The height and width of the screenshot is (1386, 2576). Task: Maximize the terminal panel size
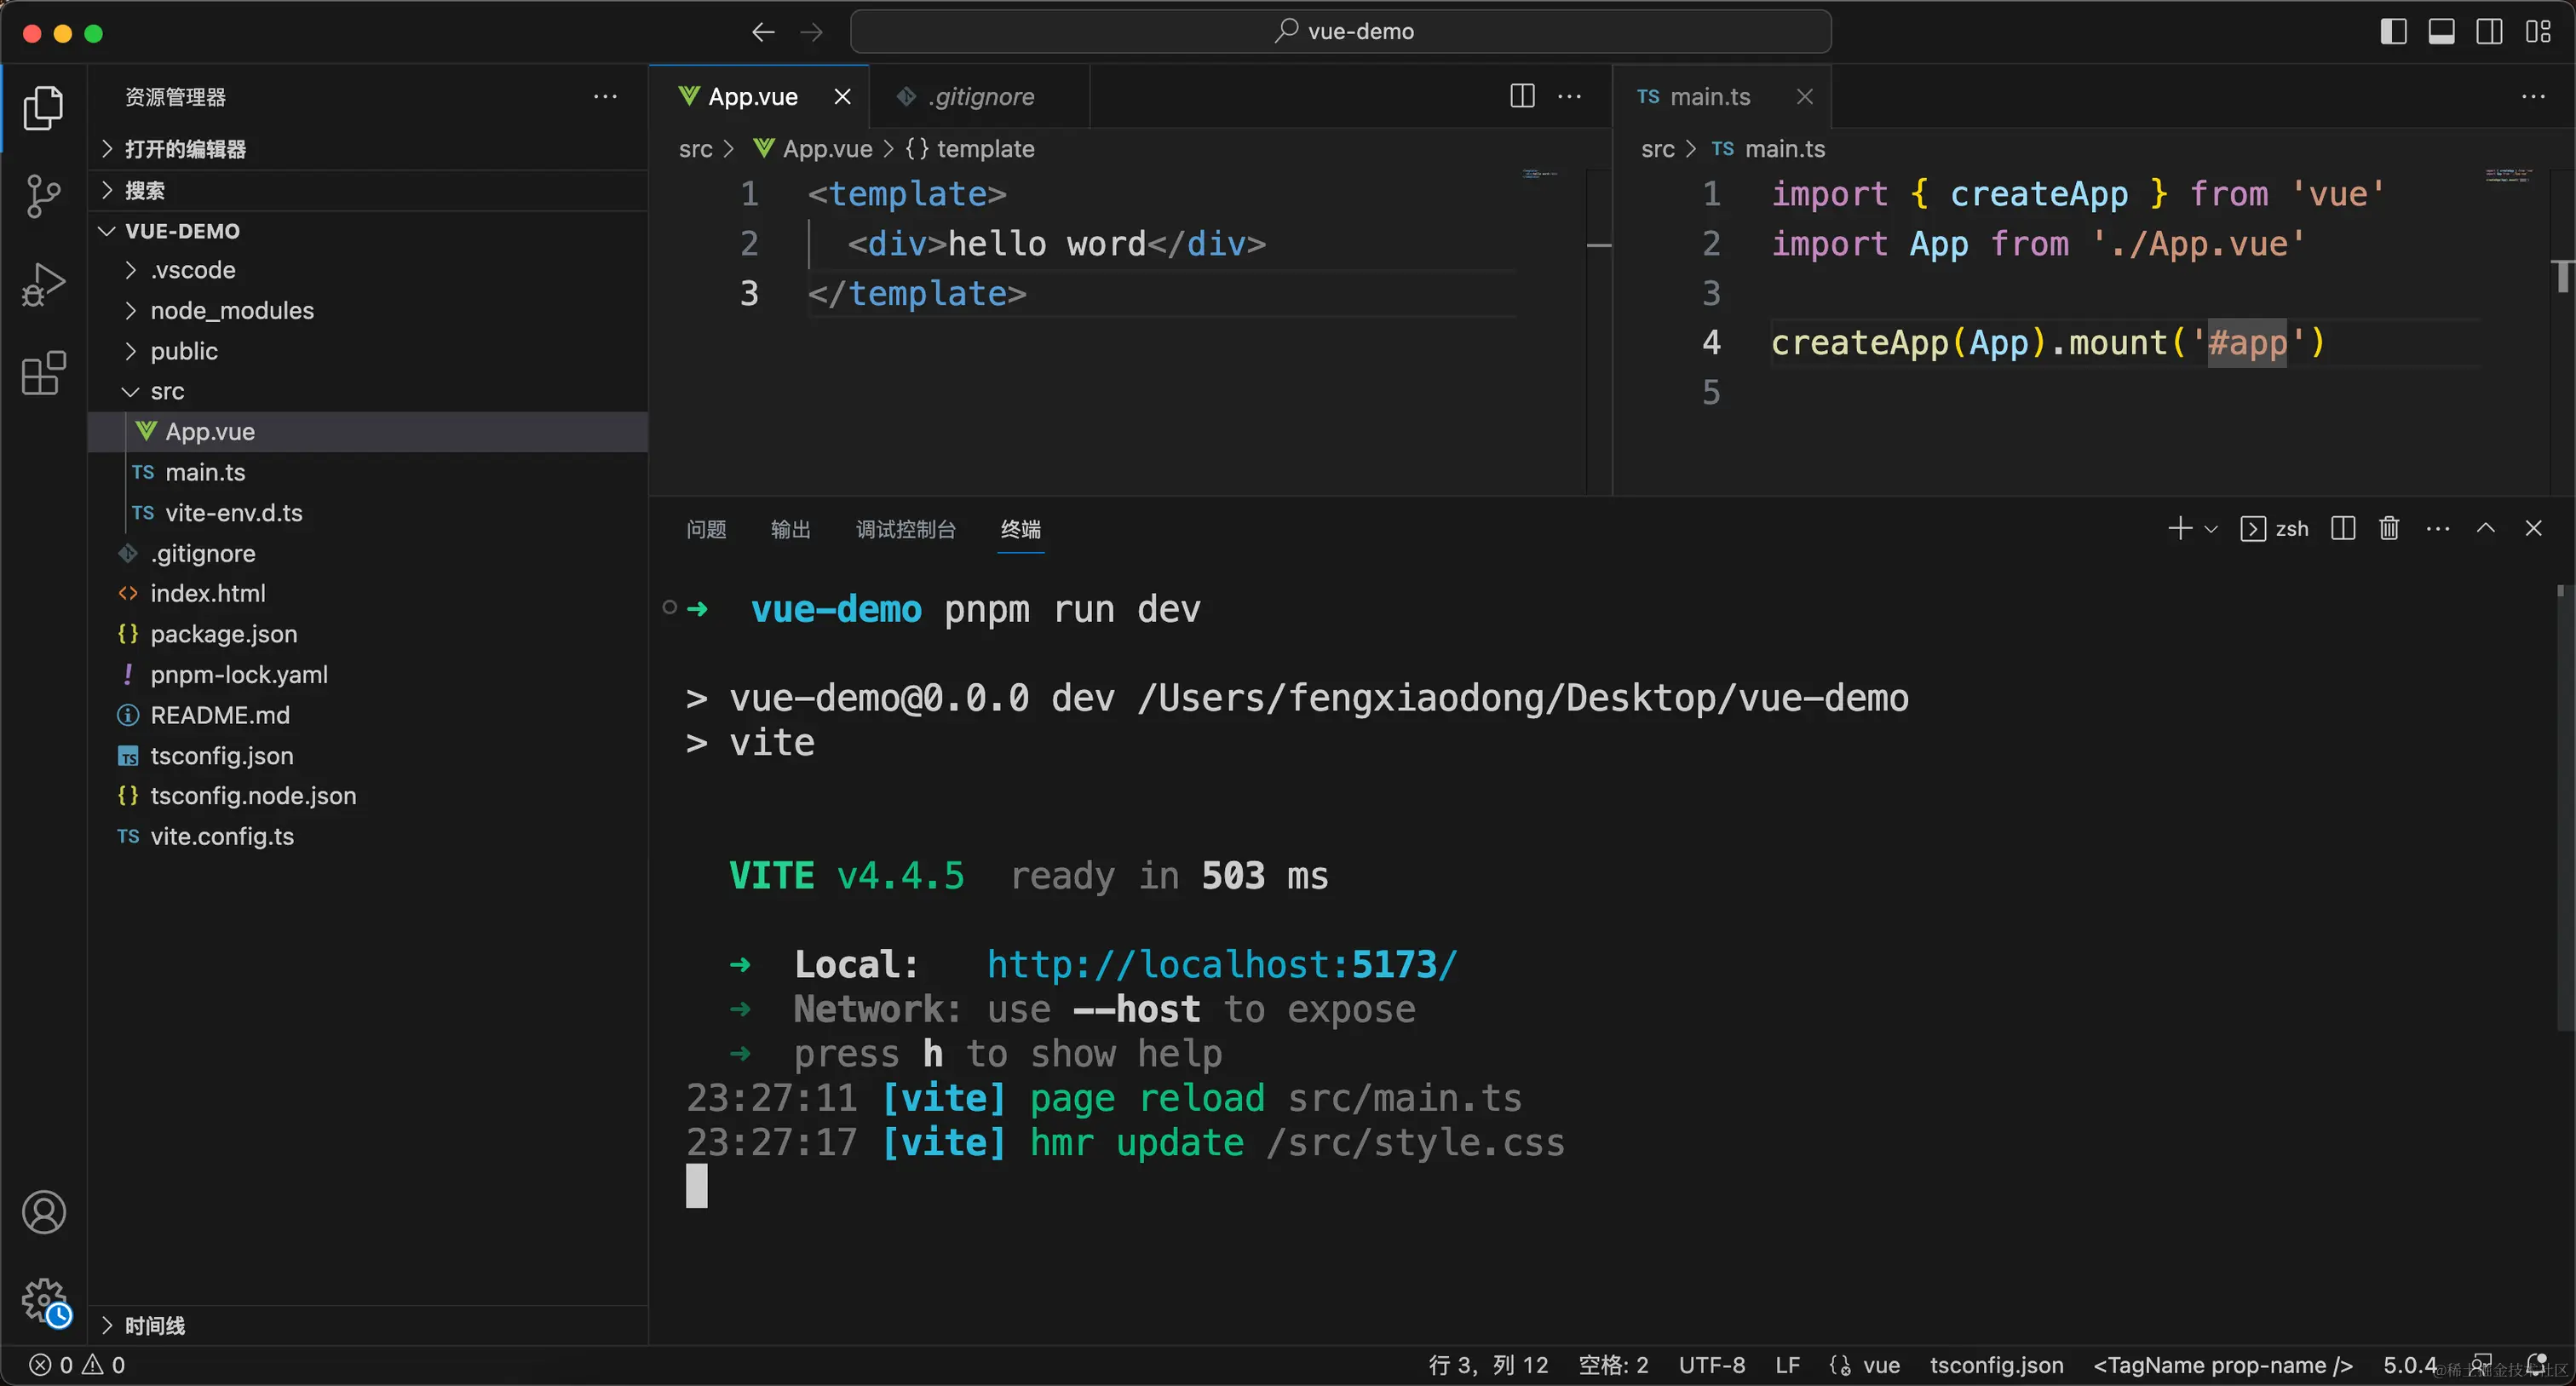pos(2485,528)
